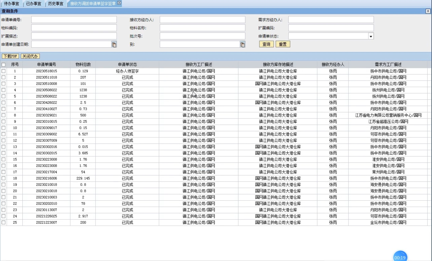This screenshot has width=432, height=261.
Task: Collapse the 查询条件 panel
Action: (428, 11)
